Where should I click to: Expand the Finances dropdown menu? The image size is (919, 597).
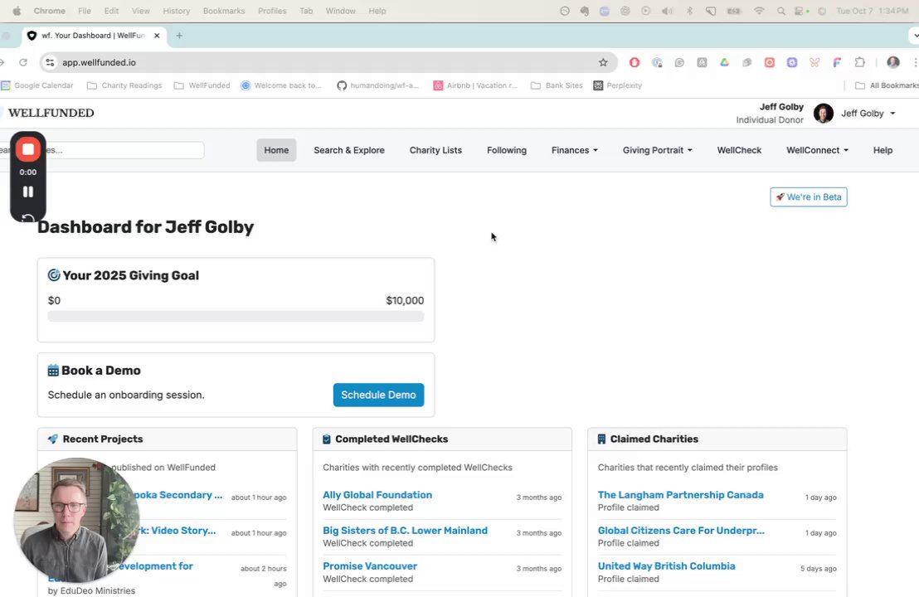[x=574, y=150]
